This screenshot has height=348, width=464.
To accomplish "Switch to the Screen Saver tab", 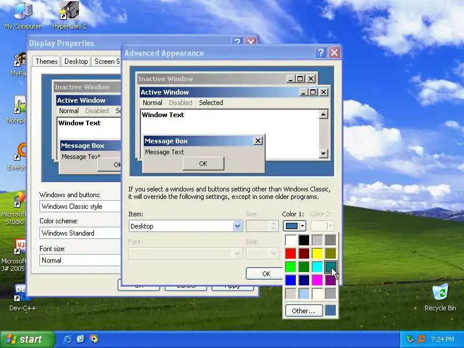I will coord(107,61).
